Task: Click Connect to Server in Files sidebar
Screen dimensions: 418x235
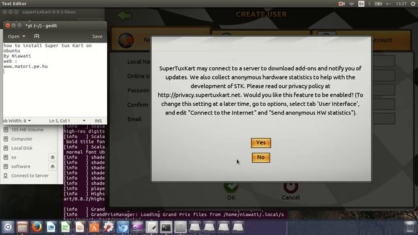Action: coord(30,176)
